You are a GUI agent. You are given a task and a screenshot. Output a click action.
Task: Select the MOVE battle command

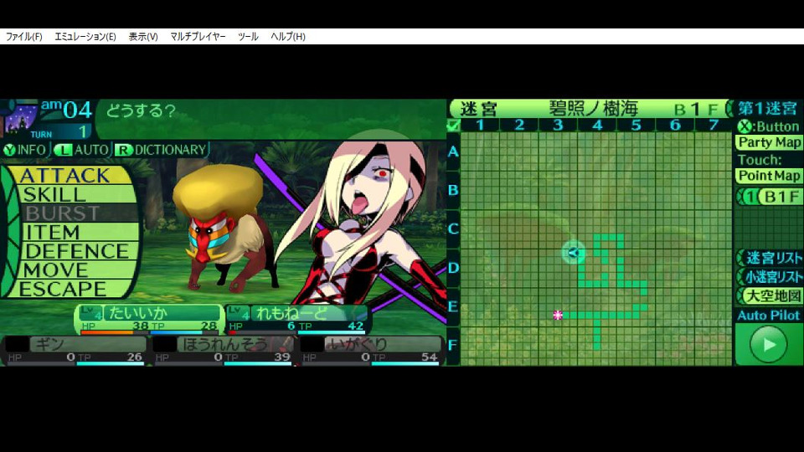pos(77,270)
